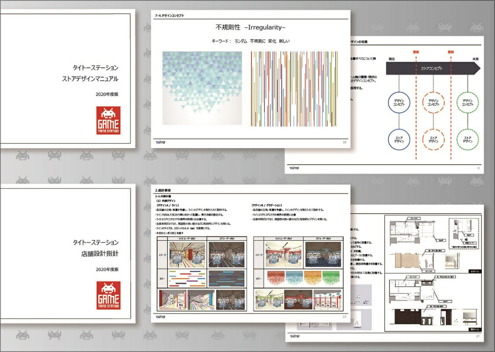Screen dimensions: 495x352
Task: Select the green dashed ストアデザイン circle
Action: (x=468, y=139)
